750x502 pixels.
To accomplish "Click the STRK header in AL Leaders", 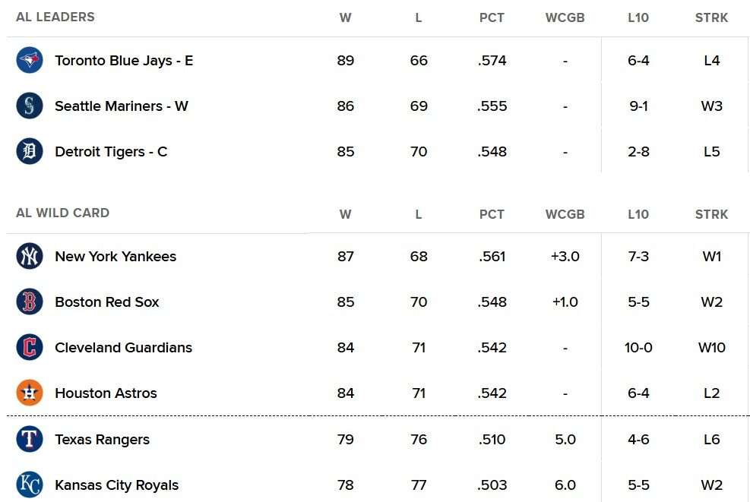I will 711,17.
